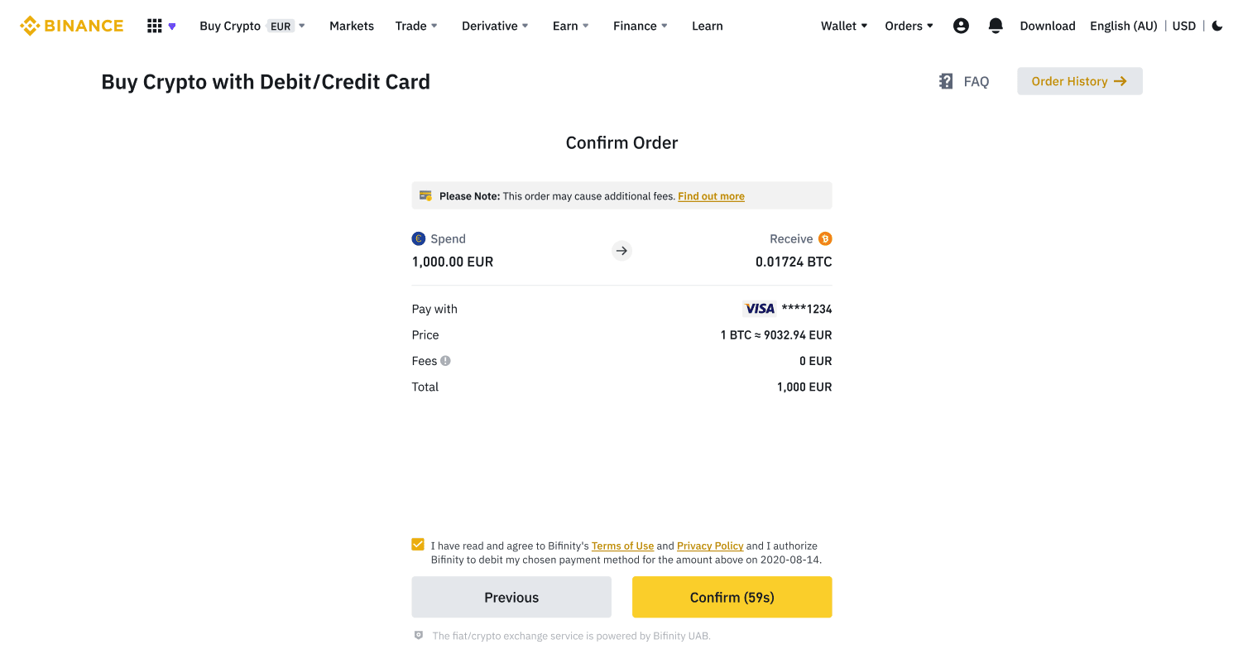
Task: Click the Binance logo
Action: pyautogui.click(x=72, y=26)
